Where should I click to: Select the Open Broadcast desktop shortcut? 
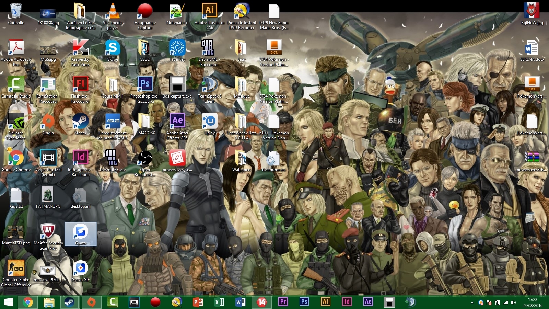click(x=145, y=163)
